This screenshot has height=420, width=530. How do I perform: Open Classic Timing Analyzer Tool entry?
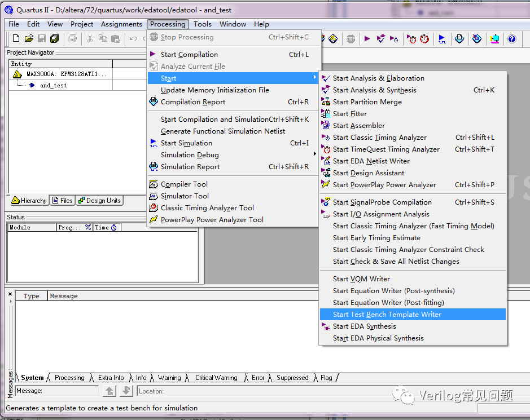[x=234, y=207]
